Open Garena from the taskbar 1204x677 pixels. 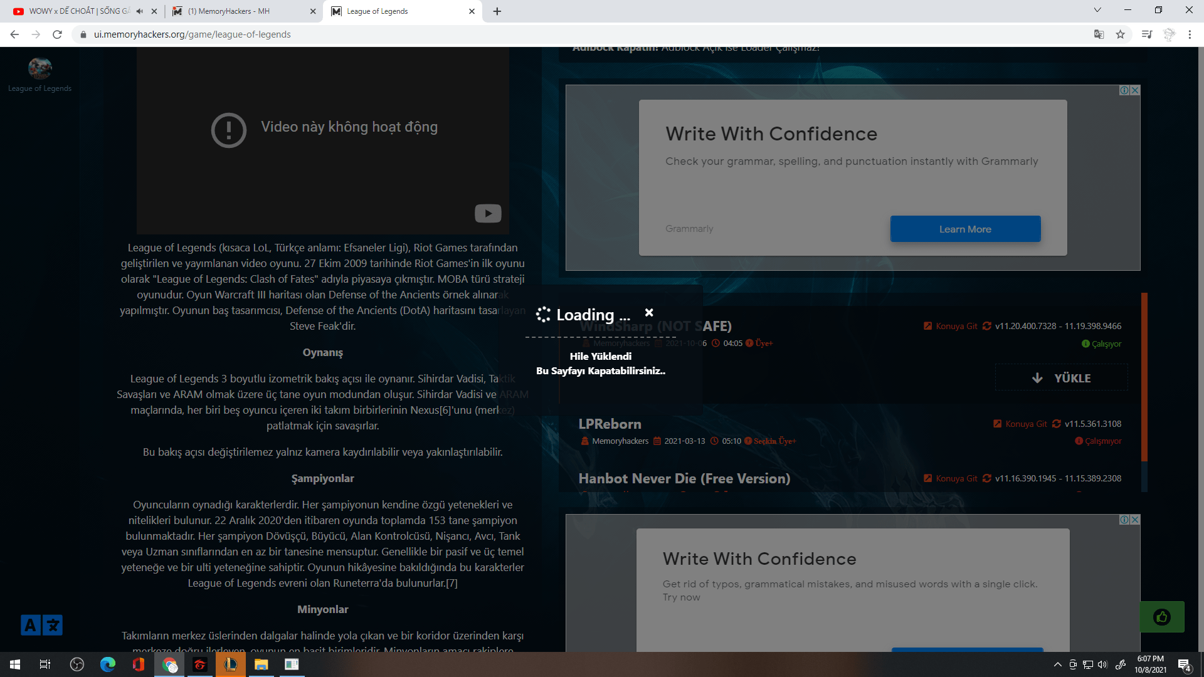[200, 664]
